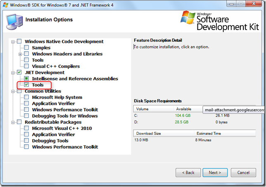The height and width of the screenshot is (187, 266).
Task: Check Windows Headers and Libraries checkbox
Action: click(26, 54)
